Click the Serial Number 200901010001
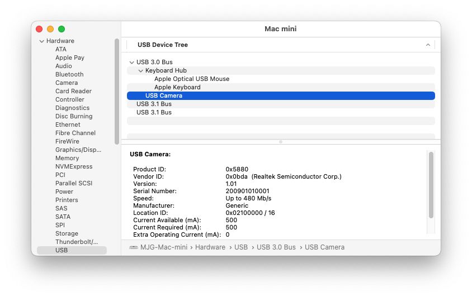 pos(247,191)
